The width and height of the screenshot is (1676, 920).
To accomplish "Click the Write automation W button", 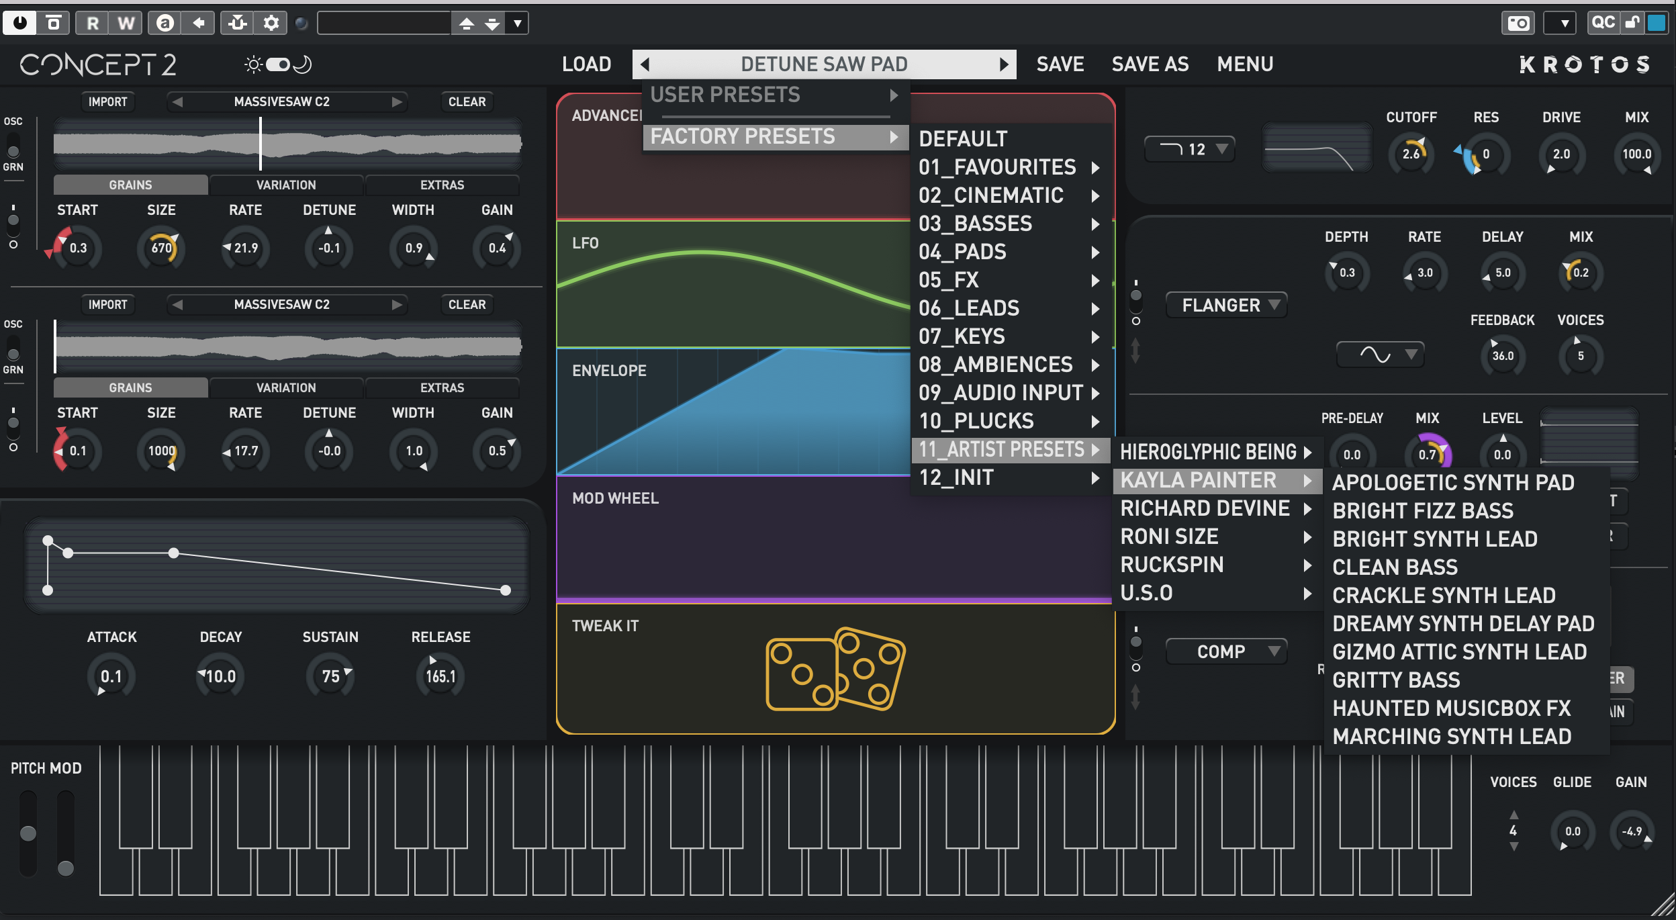I will click(126, 23).
